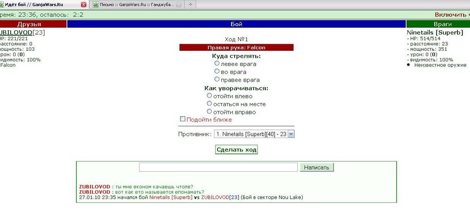The image size is (470, 224).
Task: Click chat message 'ты мне економ качаешь чтоле?'
Action: [154, 187]
